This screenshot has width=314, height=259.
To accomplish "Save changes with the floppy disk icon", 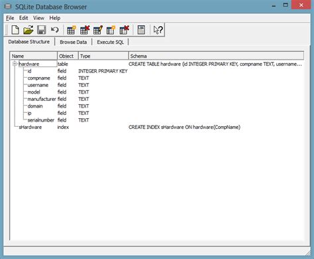I will pos(41,30).
